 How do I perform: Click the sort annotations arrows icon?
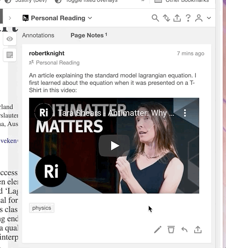click(167, 18)
